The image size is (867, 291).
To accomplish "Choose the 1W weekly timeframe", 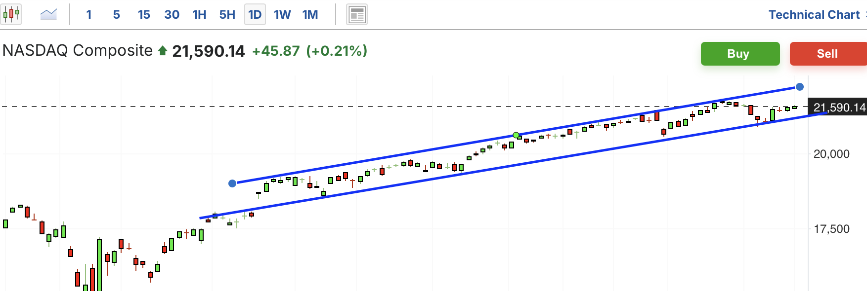I will [x=283, y=14].
